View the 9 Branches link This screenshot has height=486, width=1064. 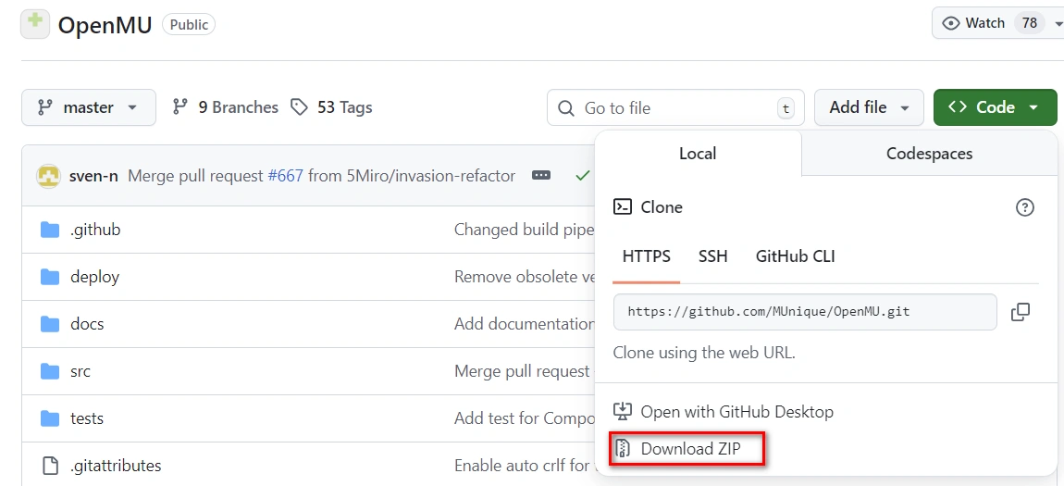point(226,107)
